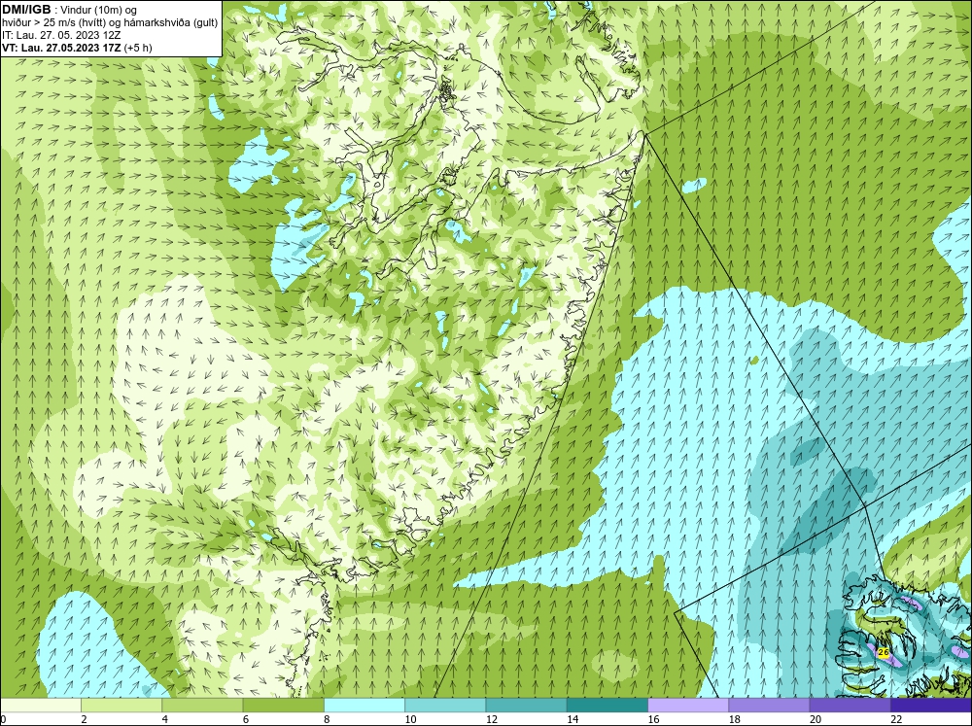Screen dimensions: 972x726
Task: Select the 20–22 m/s violet legend swatch
Action: 850,705
